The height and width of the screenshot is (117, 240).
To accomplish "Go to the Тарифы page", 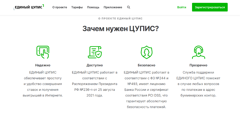I will click(x=77, y=7).
